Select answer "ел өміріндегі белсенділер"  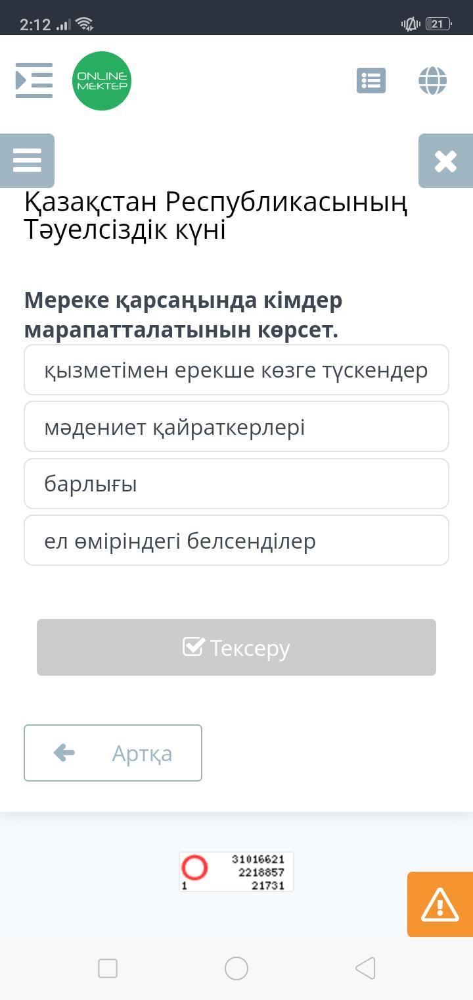[x=236, y=541]
